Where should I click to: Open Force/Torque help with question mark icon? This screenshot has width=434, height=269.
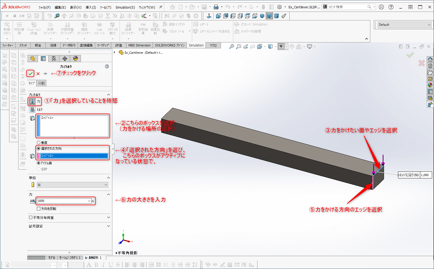point(107,66)
